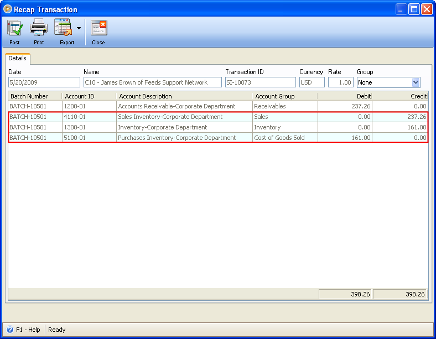Click the Account ID column header
436x339 pixels.
pyautogui.click(x=89, y=96)
